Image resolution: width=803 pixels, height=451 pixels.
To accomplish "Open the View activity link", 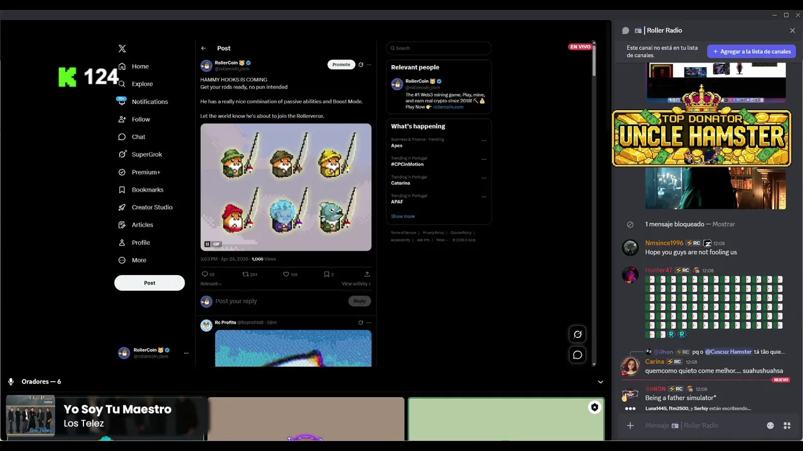I will coord(356,284).
